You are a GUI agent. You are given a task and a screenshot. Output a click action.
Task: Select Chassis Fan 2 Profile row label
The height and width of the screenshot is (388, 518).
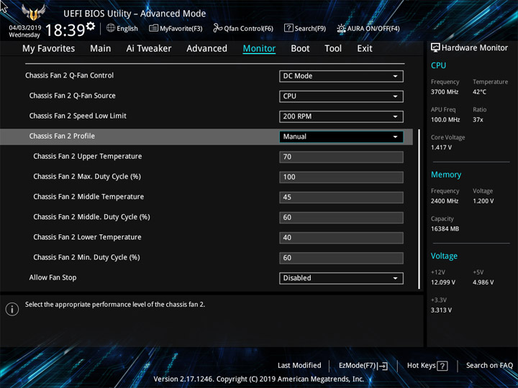[x=62, y=136]
